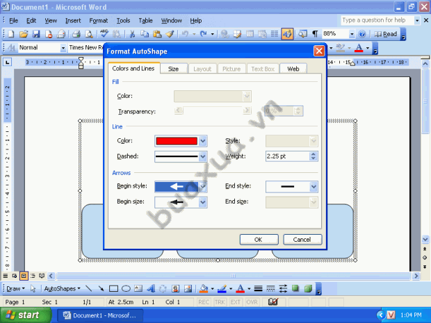
Task: Expand the End style arrow dropdown
Action: click(x=314, y=186)
